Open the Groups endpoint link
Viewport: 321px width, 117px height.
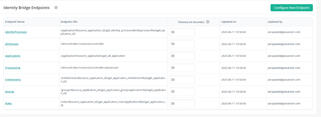10,92
